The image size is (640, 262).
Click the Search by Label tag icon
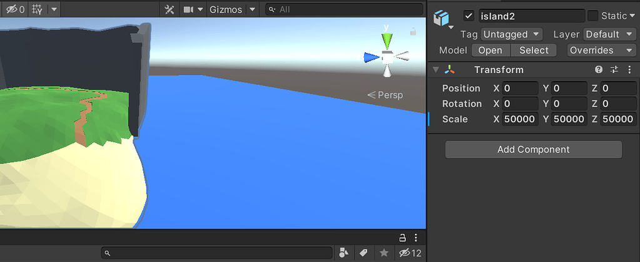click(x=363, y=253)
